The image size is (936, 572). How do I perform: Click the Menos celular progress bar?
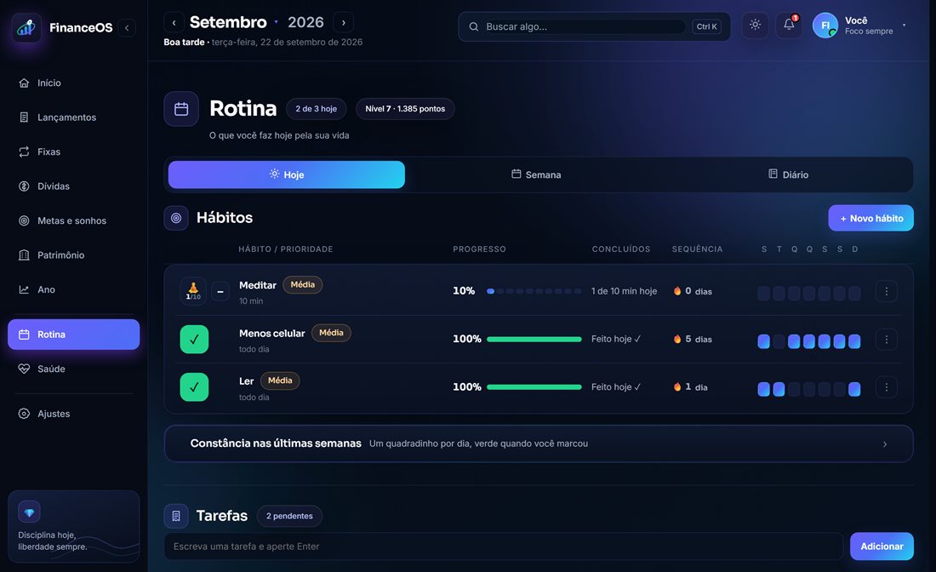coord(534,339)
